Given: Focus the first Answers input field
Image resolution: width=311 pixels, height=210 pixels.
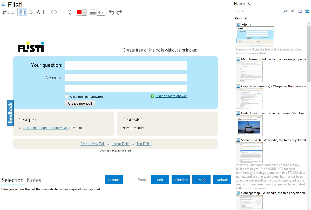Looking at the screenshot, I should click(126, 78).
